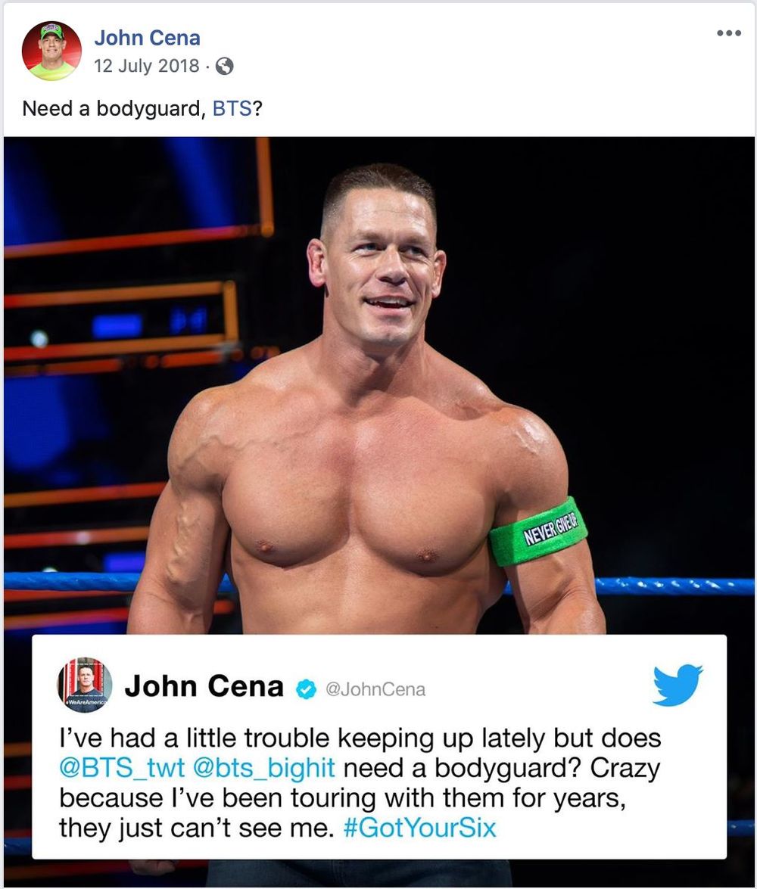Click the globe public audience icon
This screenshot has width=757, height=889.
(x=225, y=67)
